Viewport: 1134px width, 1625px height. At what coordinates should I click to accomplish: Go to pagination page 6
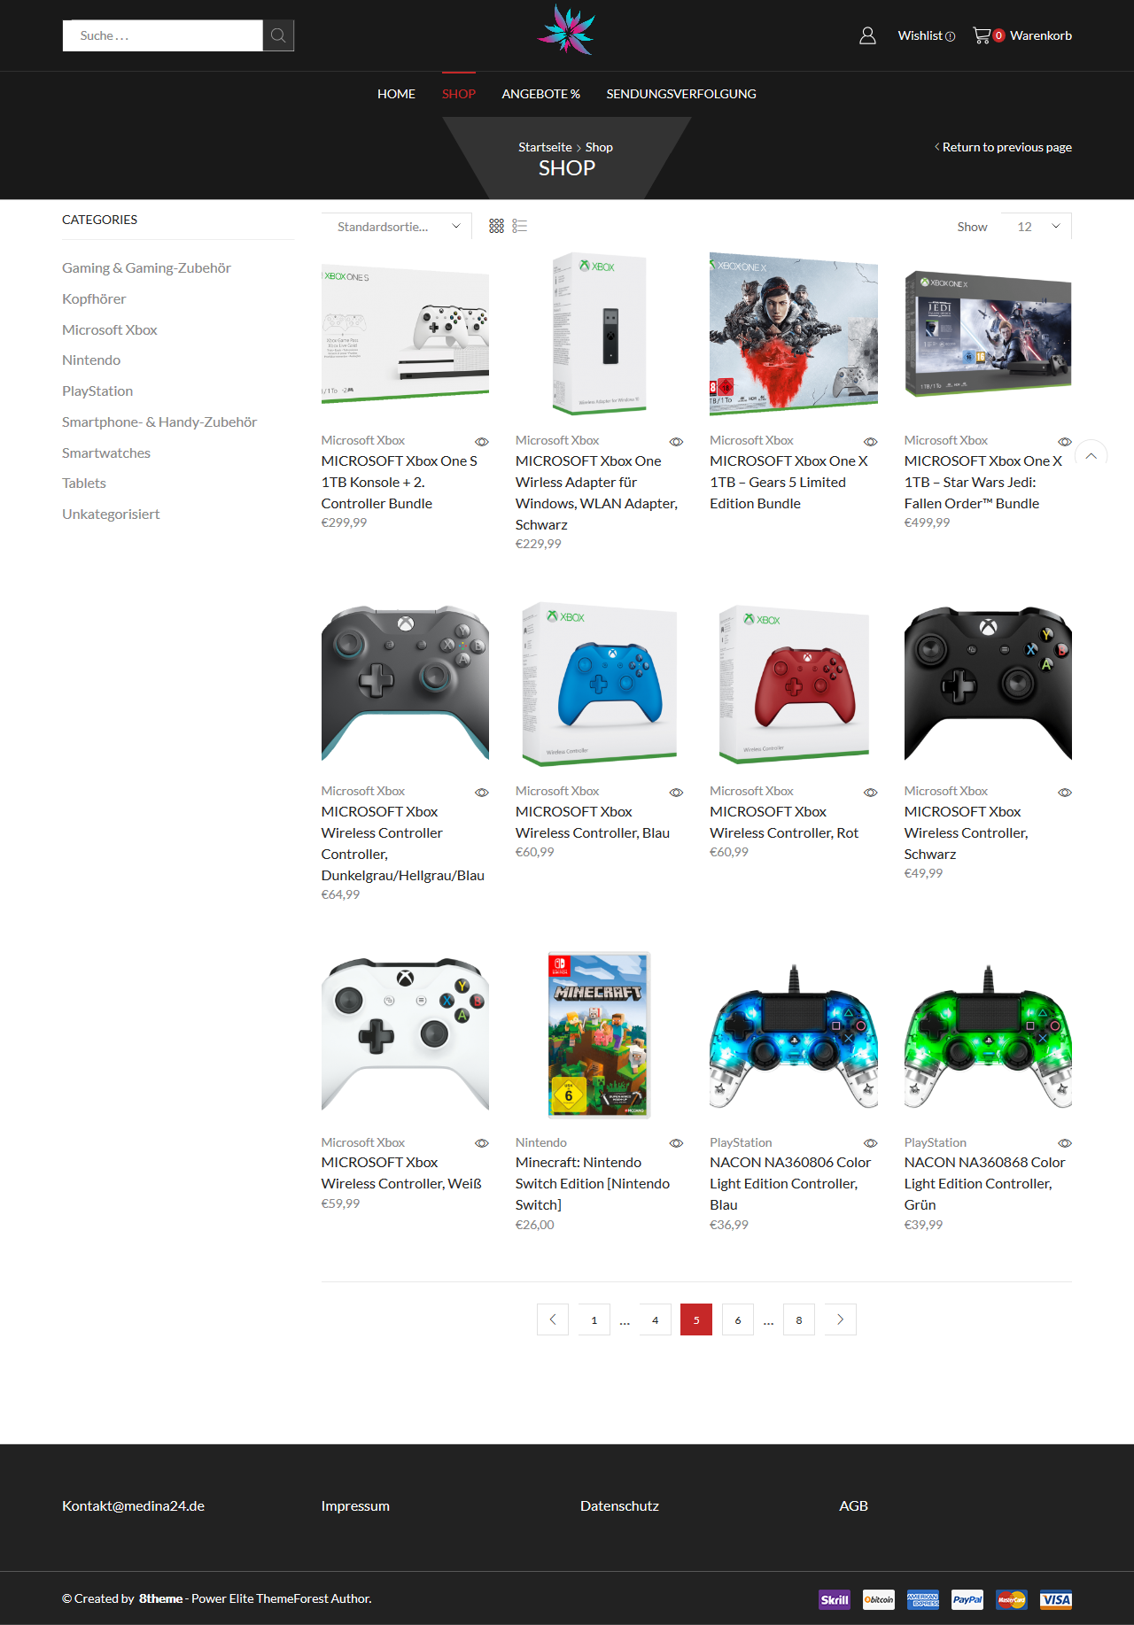737,1319
